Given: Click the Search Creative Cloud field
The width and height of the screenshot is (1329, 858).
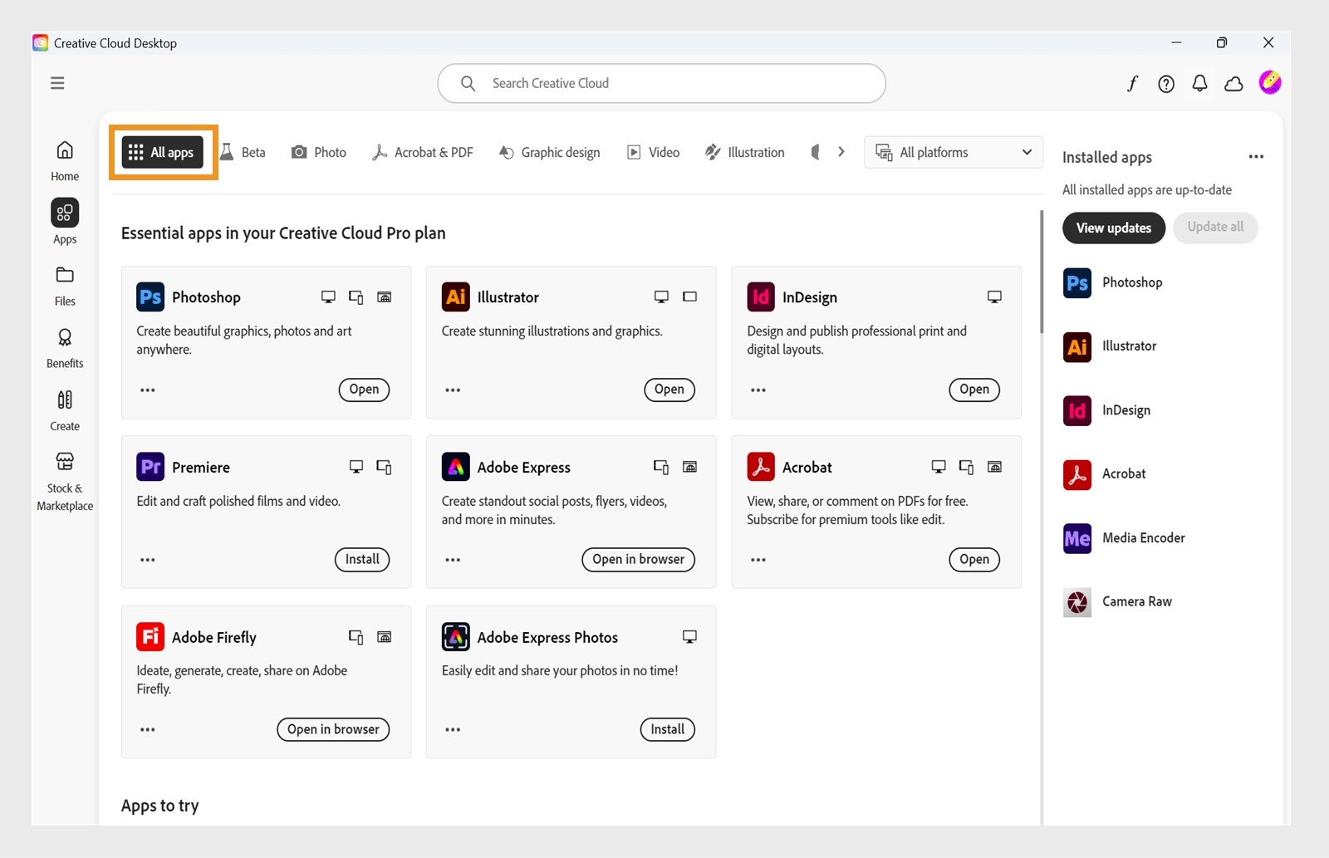Looking at the screenshot, I should pyautogui.click(x=662, y=83).
